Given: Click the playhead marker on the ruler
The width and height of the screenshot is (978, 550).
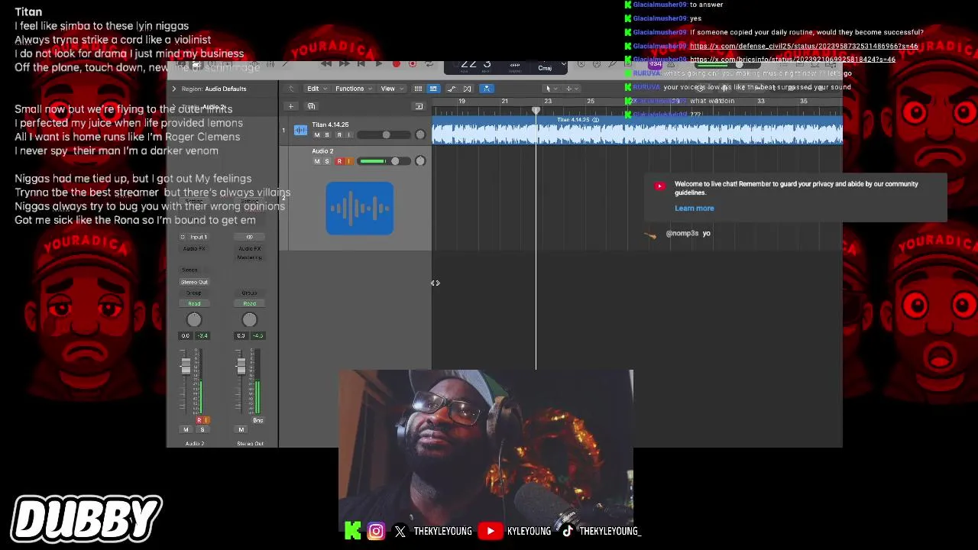Looking at the screenshot, I should (536, 111).
